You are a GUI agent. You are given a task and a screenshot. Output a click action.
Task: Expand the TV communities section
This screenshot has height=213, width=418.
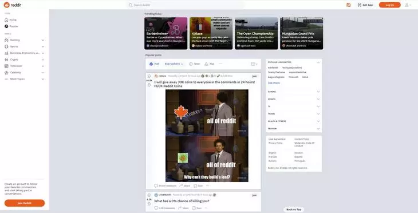(x=318, y=107)
